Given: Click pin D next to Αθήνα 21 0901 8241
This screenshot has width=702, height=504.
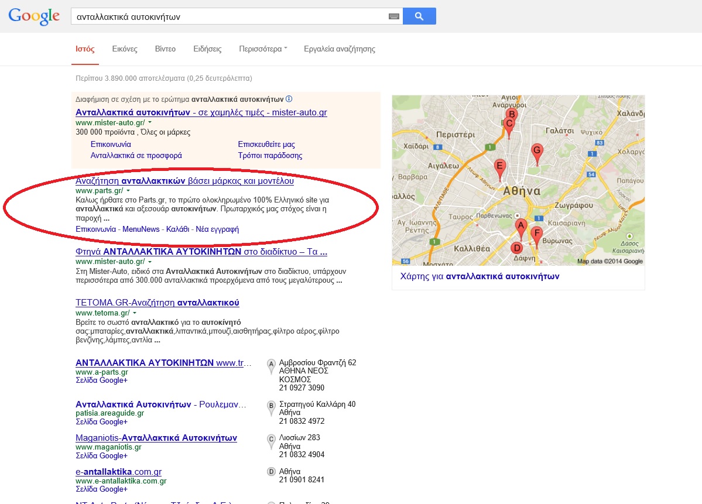Looking at the screenshot, I should (x=271, y=471).
